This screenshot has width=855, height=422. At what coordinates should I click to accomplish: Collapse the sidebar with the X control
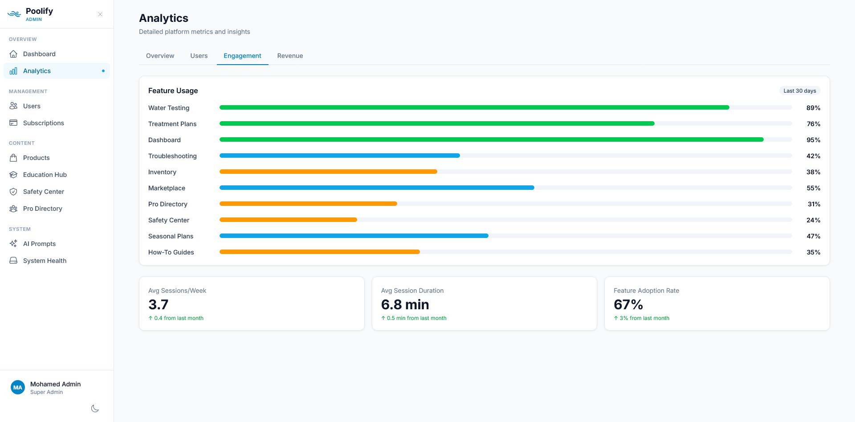[x=100, y=14]
